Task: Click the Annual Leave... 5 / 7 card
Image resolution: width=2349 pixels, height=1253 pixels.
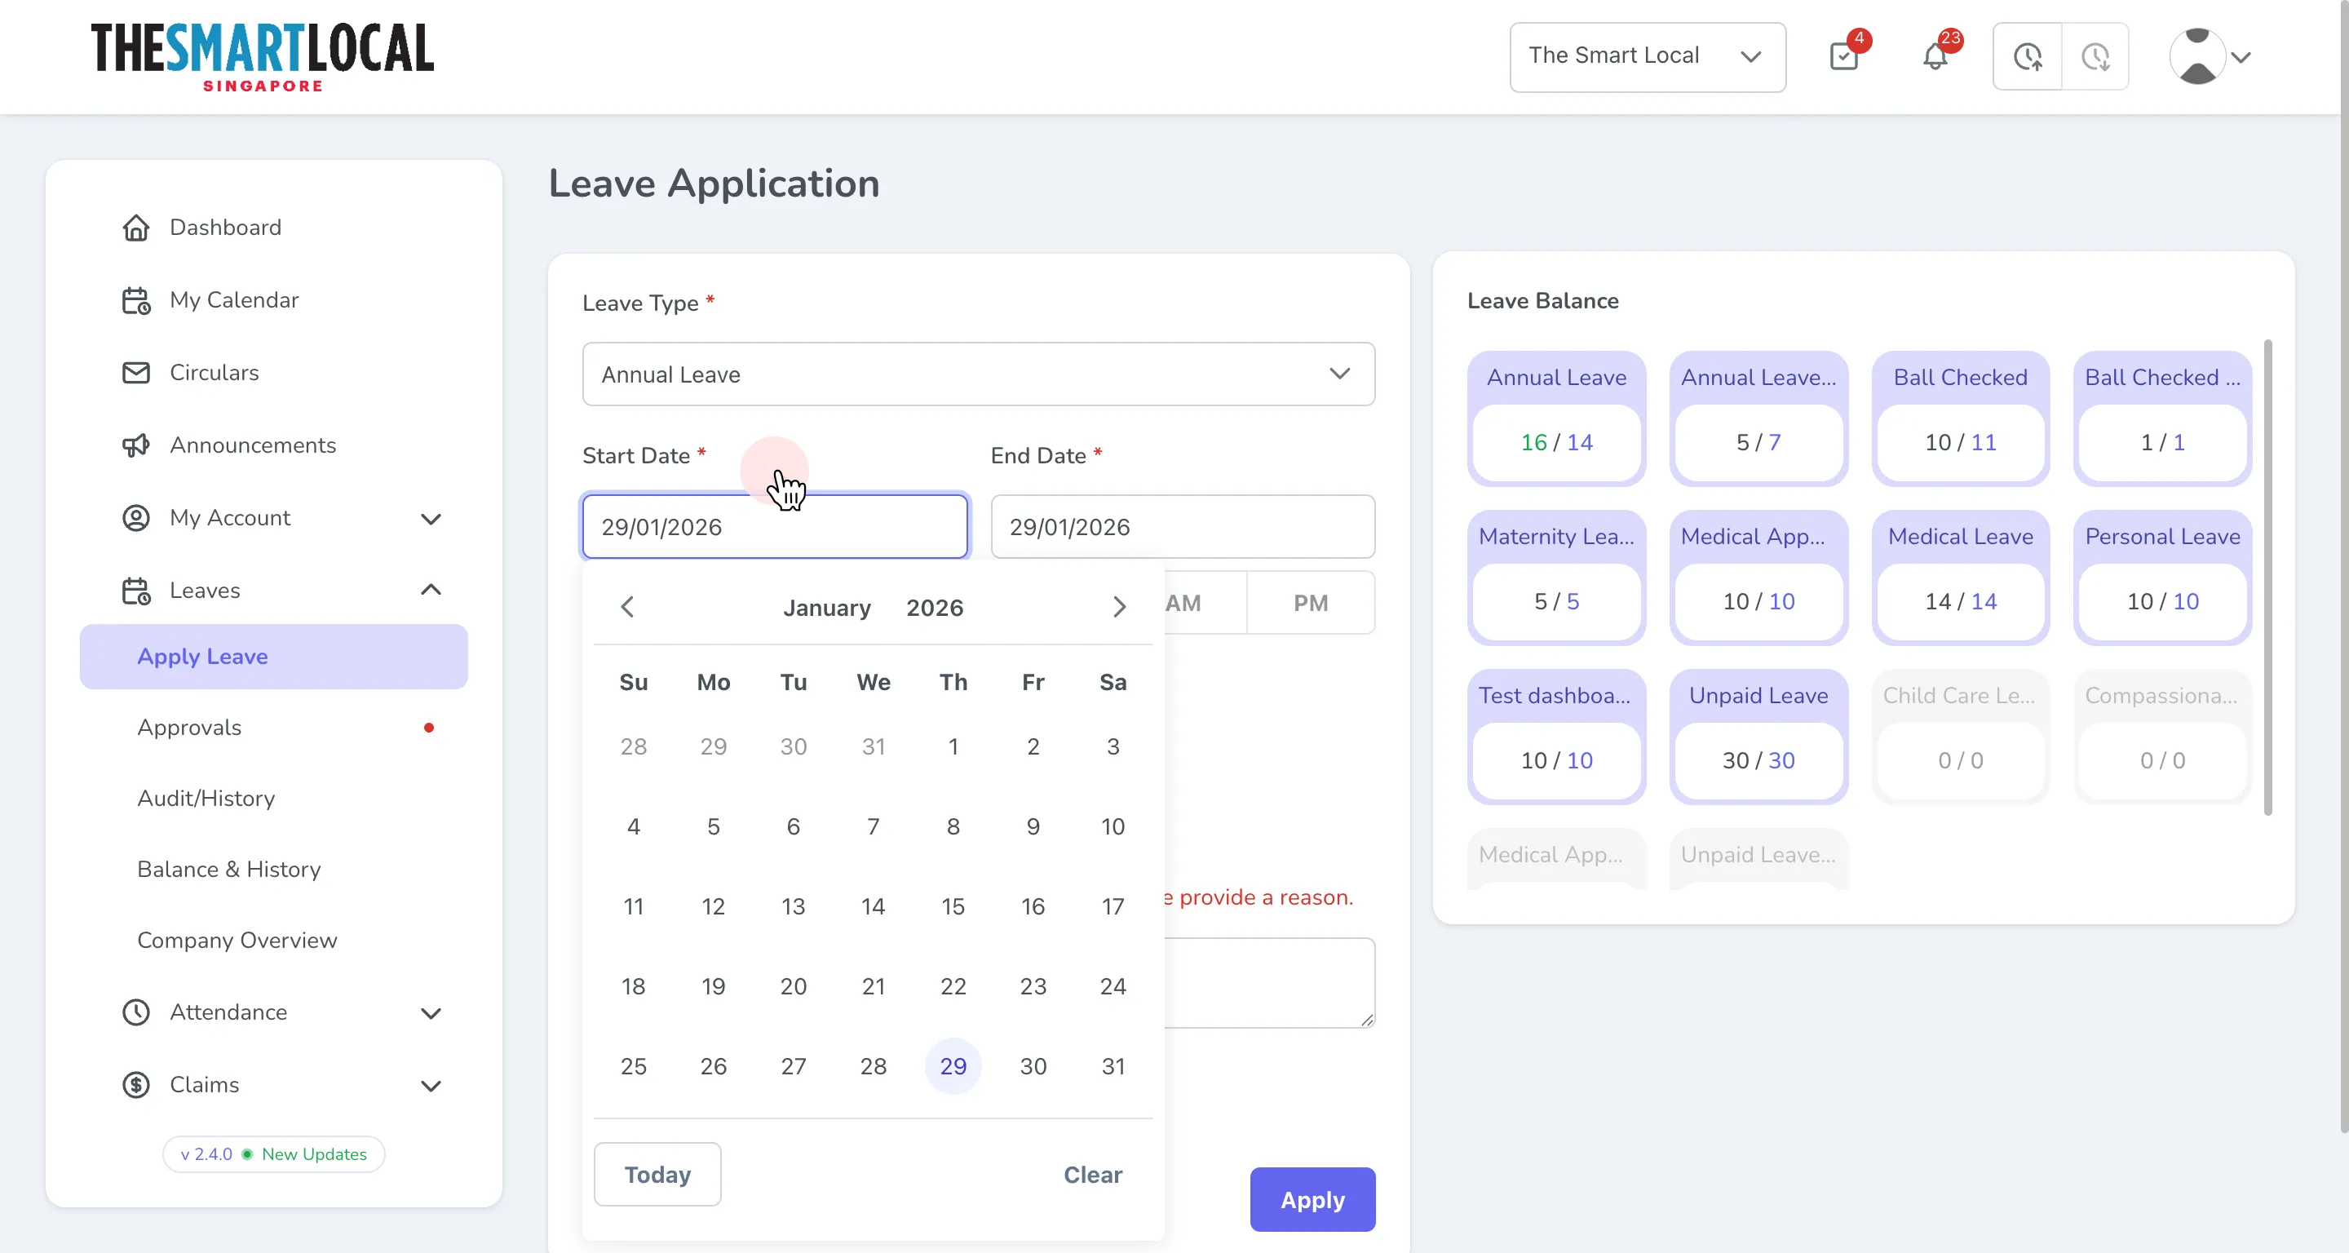Action: [1758, 418]
